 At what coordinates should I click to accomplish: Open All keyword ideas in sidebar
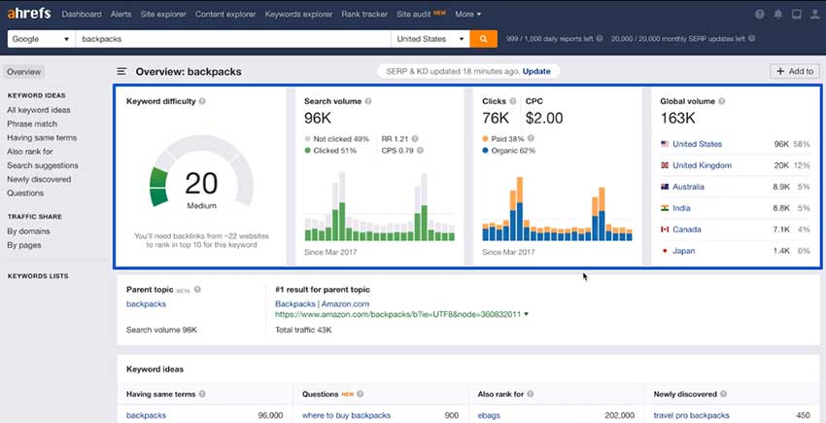click(x=39, y=110)
